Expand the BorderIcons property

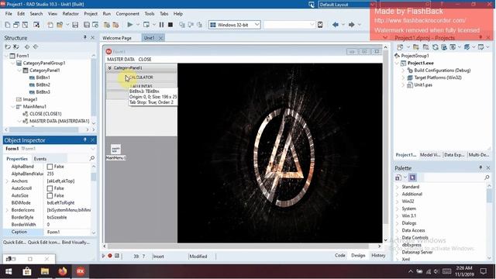pyautogui.click(x=7, y=210)
